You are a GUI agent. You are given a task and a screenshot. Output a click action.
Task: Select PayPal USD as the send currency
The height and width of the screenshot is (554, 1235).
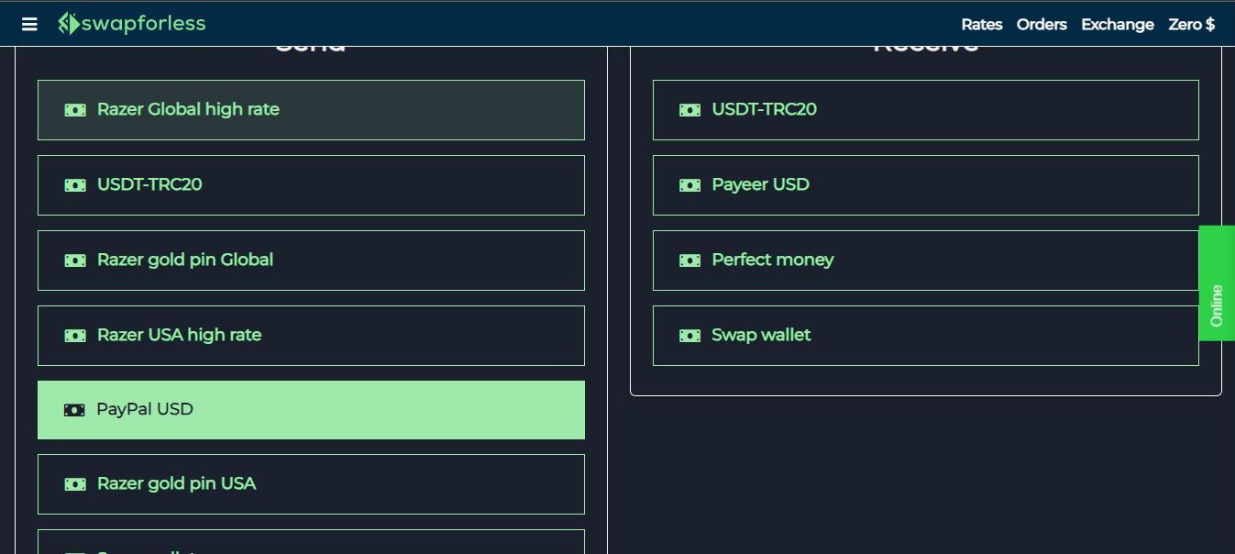[x=311, y=409]
